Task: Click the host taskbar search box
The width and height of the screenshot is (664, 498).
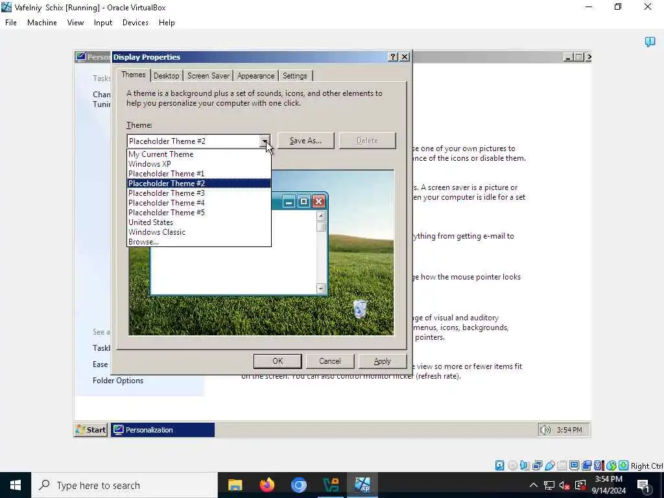Action: tap(124, 485)
